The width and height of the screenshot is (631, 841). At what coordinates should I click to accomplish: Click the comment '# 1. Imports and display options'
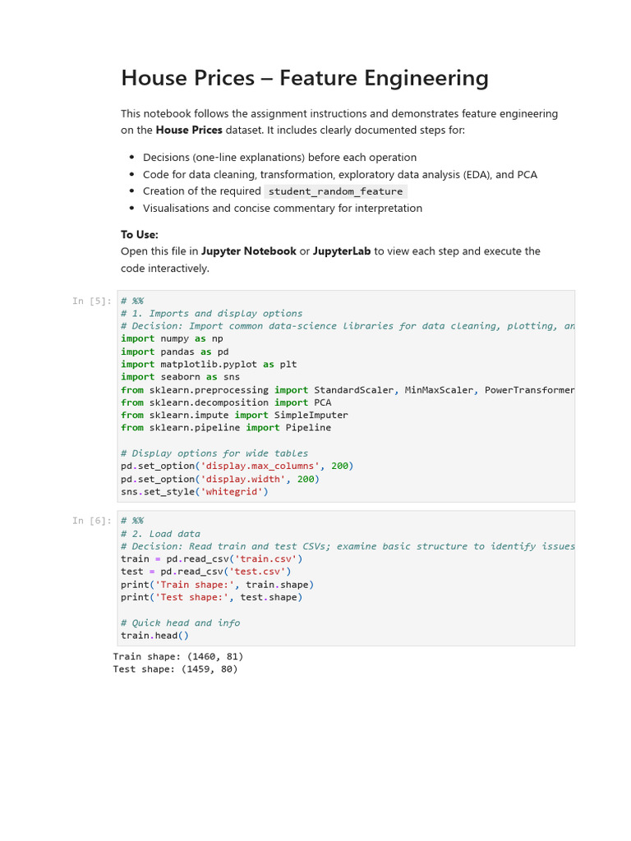[211, 314]
